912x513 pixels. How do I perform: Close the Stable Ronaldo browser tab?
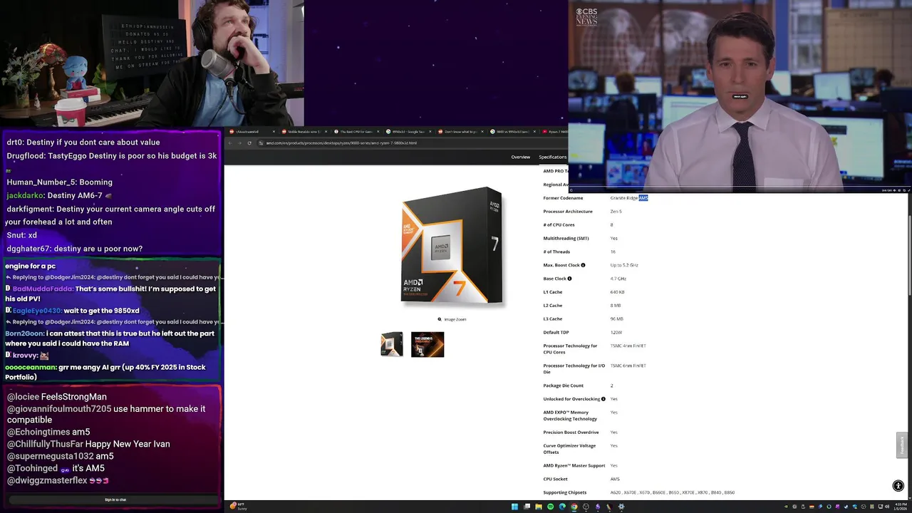click(x=326, y=132)
